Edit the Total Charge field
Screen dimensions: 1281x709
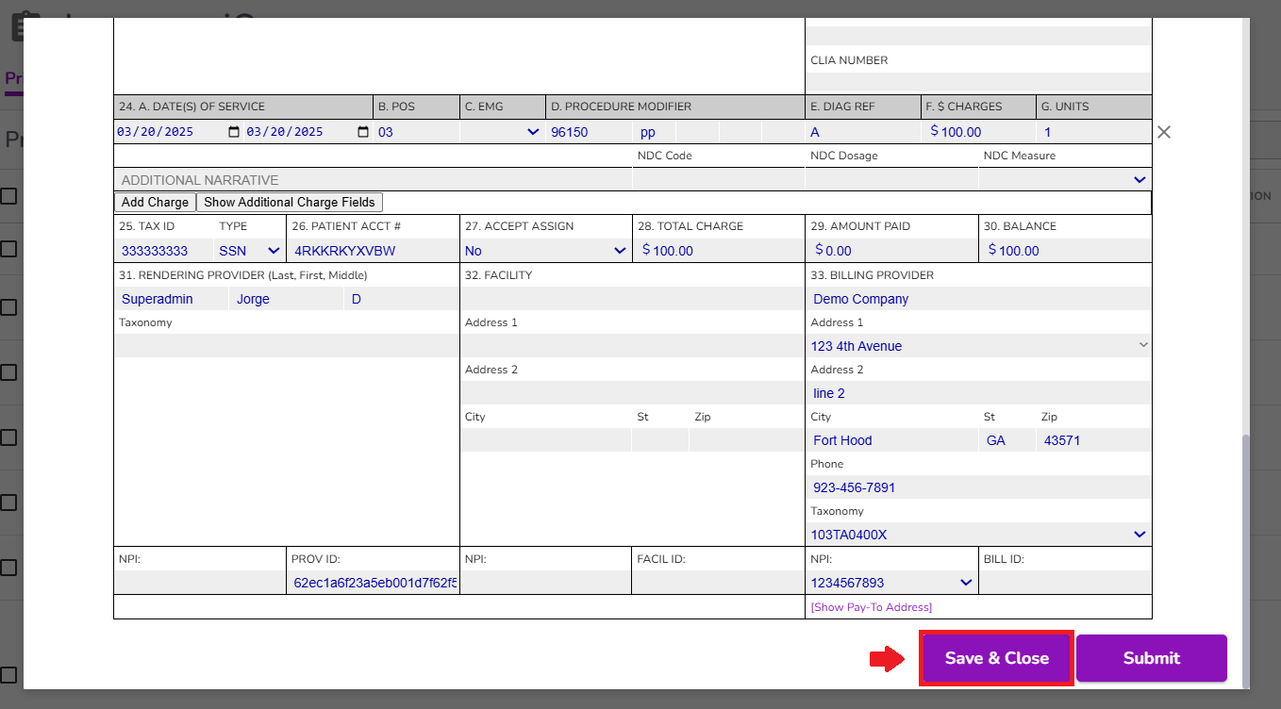coord(718,251)
